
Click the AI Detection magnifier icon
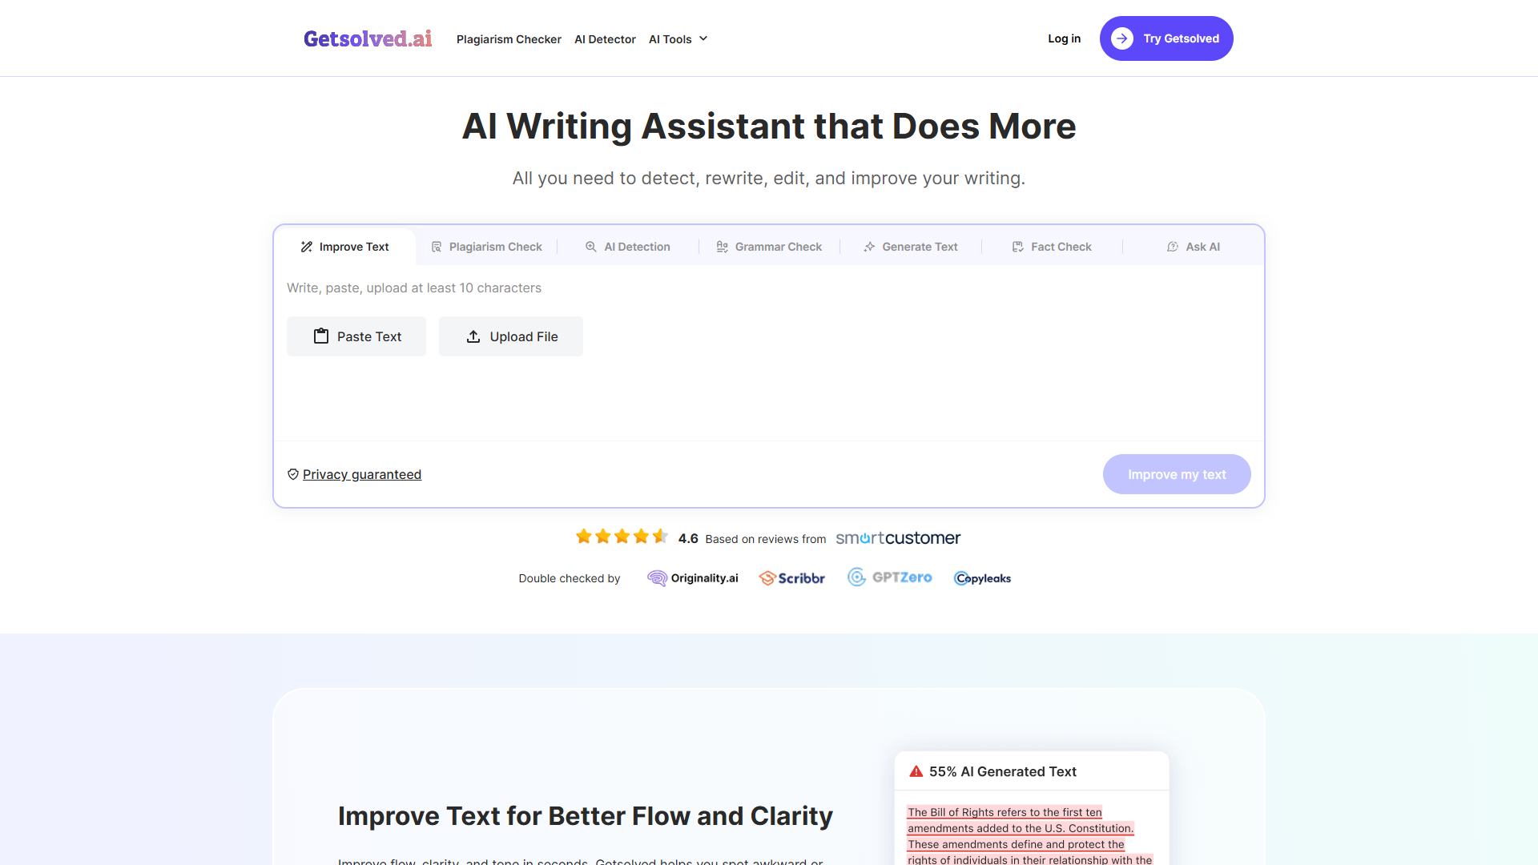[x=591, y=247]
